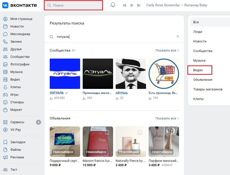The width and height of the screenshot is (230, 175).
Task: Click the лэтуаль search query field
Action: [x=114, y=37]
